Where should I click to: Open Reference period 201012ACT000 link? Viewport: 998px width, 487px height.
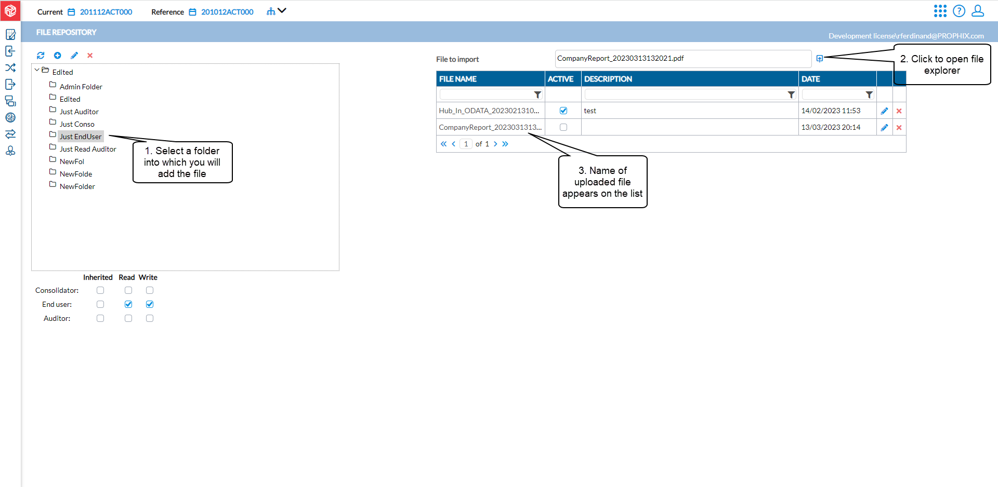pos(227,12)
